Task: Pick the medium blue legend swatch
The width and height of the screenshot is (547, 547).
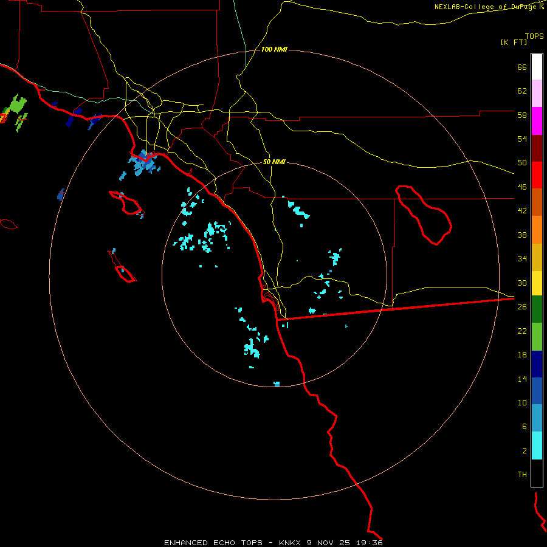Action: [537, 391]
